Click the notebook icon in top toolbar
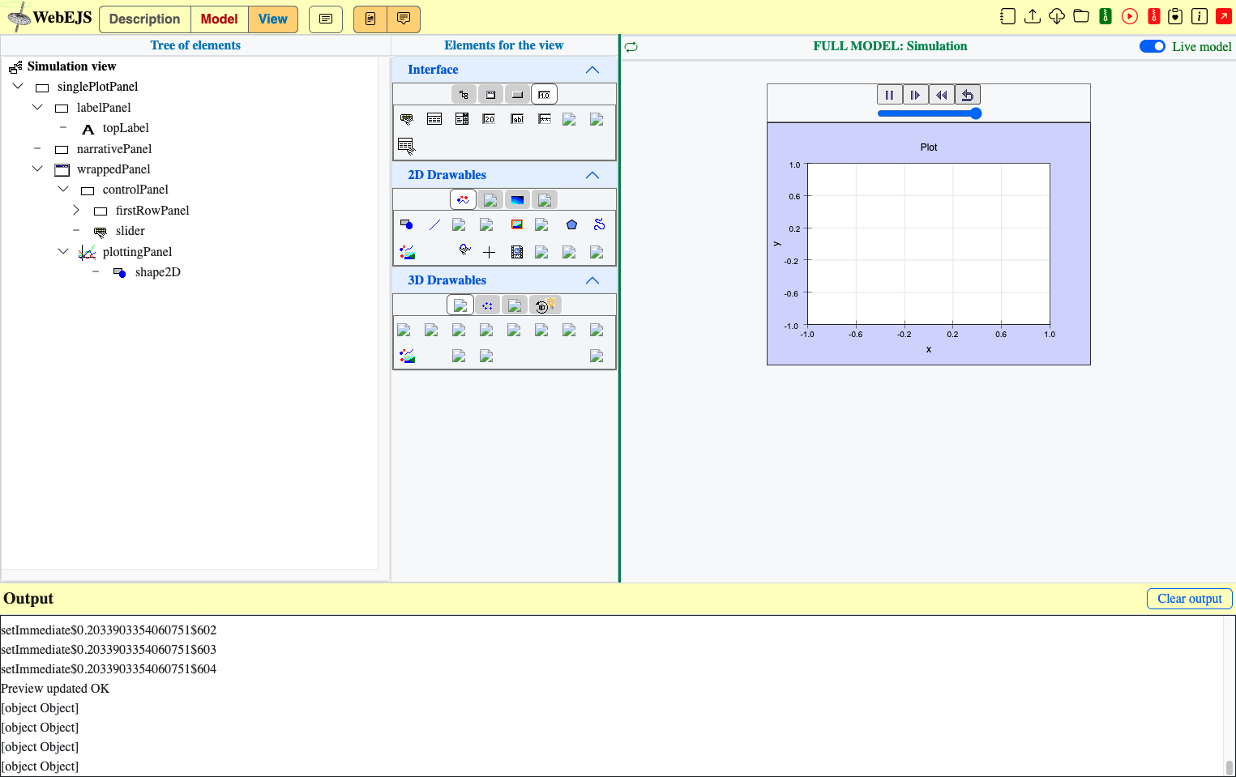Image resolution: width=1236 pixels, height=777 pixels. click(x=1007, y=16)
